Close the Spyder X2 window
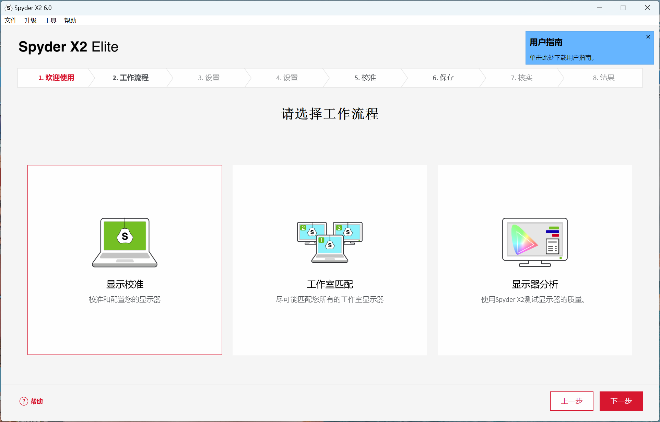 point(647,8)
